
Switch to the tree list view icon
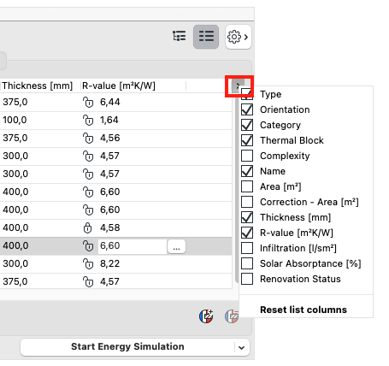coord(180,37)
